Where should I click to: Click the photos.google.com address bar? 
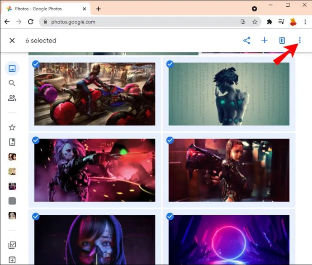pos(150,22)
